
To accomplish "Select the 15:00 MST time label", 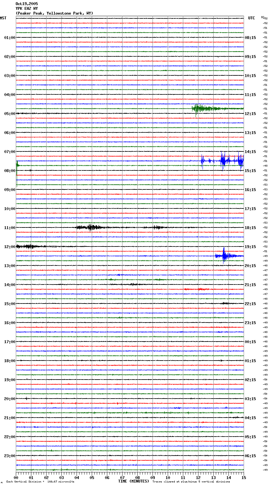I will (10, 304).
